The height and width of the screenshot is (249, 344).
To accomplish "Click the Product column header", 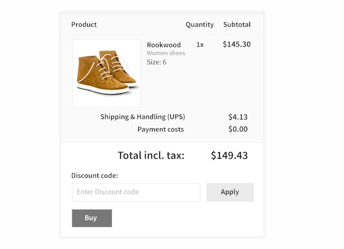I will (x=84, y=25).
